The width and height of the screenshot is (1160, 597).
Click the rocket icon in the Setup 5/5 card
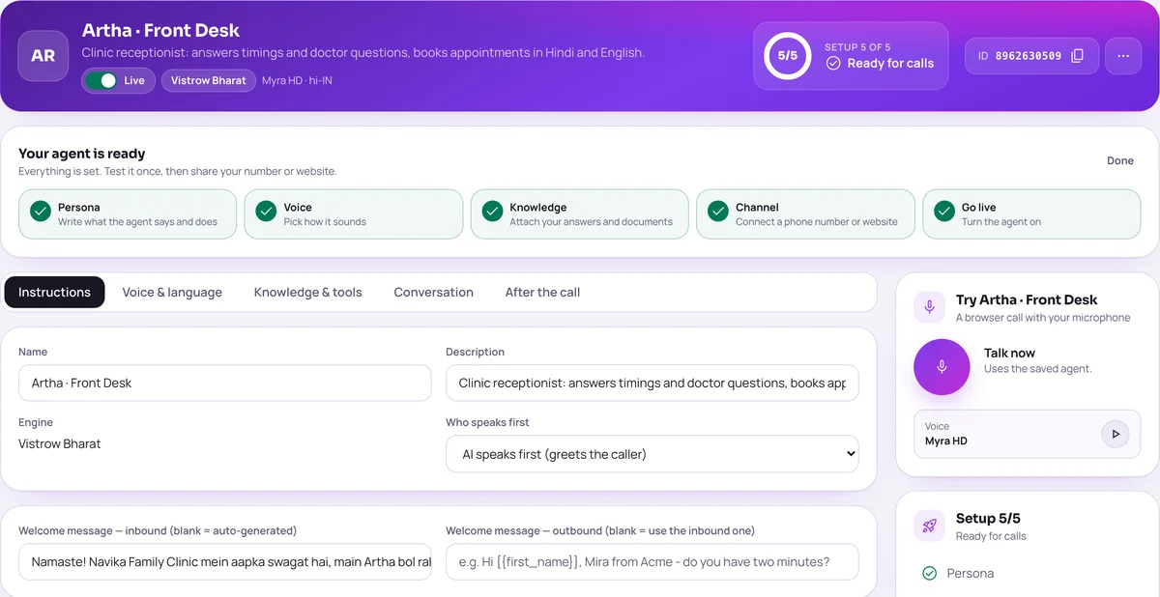(x=930, y=526)
